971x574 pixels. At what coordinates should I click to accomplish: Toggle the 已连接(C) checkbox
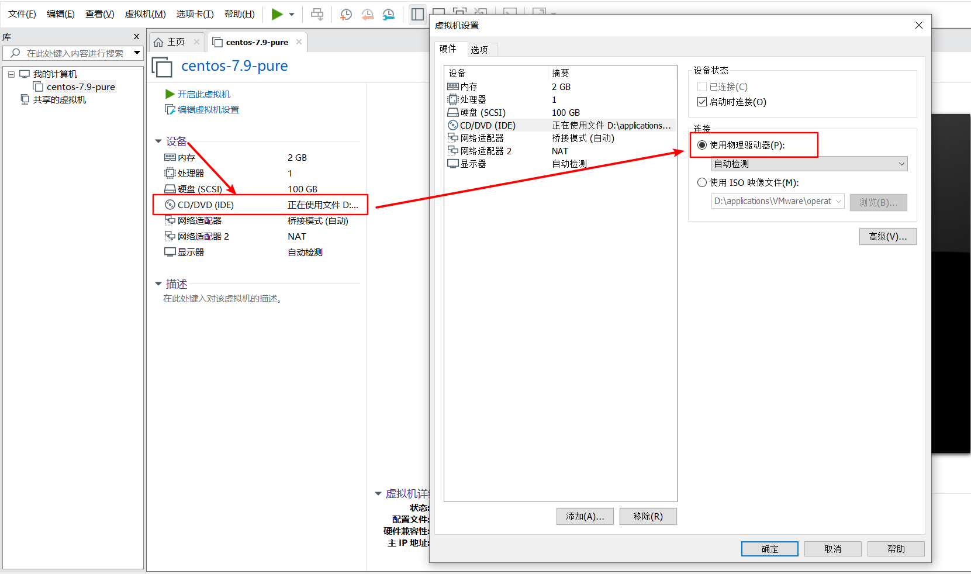click(x=702, y=87)
